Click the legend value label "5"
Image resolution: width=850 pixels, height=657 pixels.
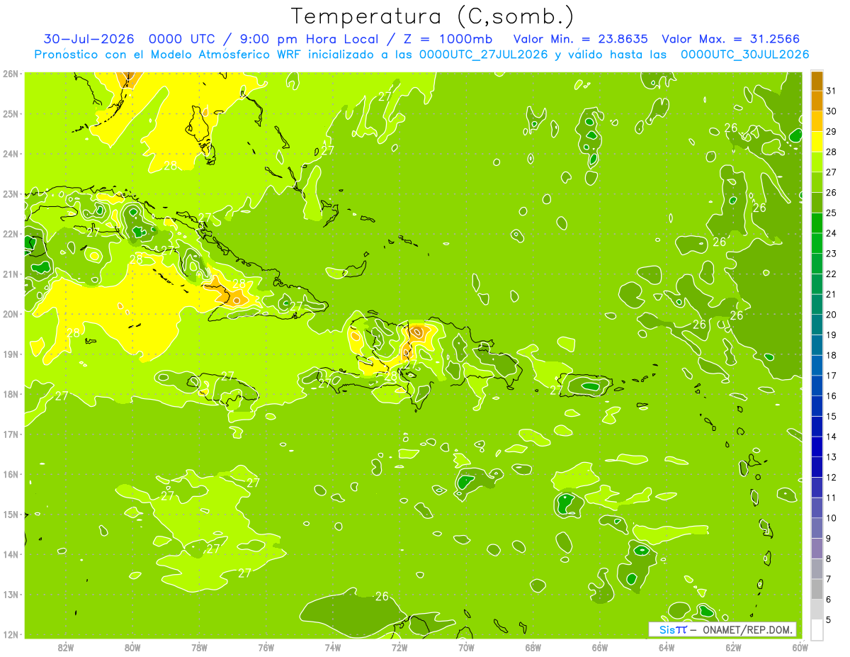coord(829,619)
